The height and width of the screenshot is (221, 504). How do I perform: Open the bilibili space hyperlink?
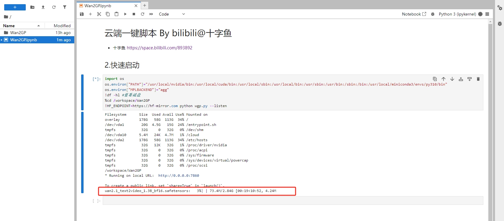(159, 48)
